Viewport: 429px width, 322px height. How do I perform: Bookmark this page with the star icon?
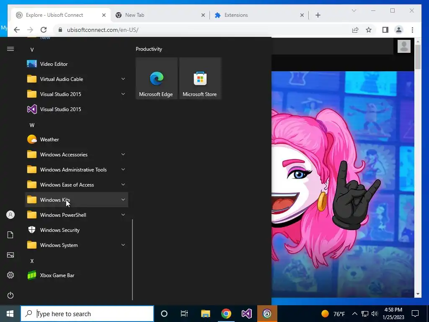pos(369,30)
